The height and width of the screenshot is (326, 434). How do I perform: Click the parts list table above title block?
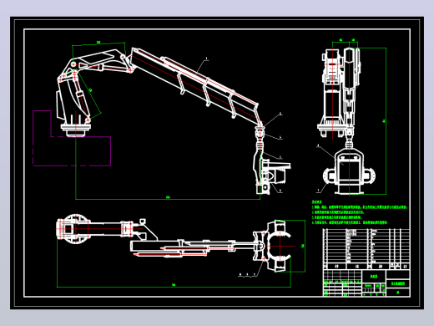(366, 249)
